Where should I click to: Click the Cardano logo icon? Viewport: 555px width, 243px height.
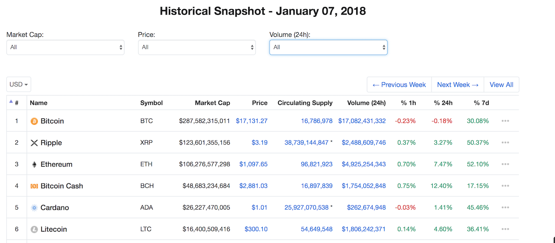tap(34, 208)
